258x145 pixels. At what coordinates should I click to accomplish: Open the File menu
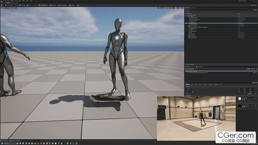pos(5,1)
